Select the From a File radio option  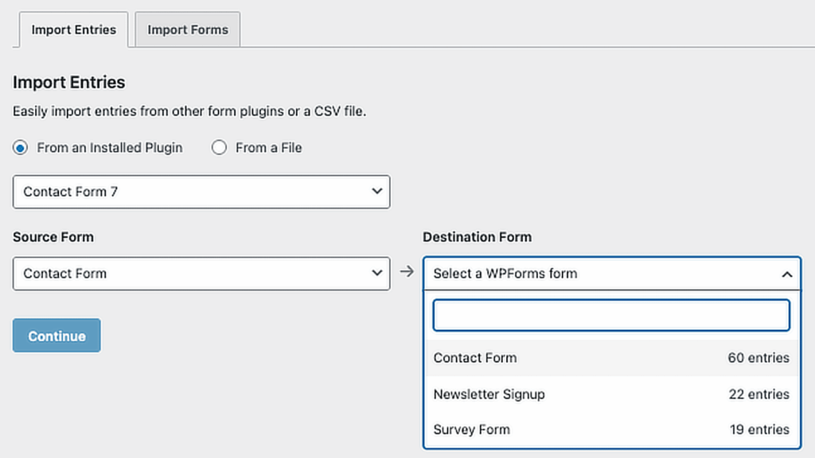(x=219, y=148)
